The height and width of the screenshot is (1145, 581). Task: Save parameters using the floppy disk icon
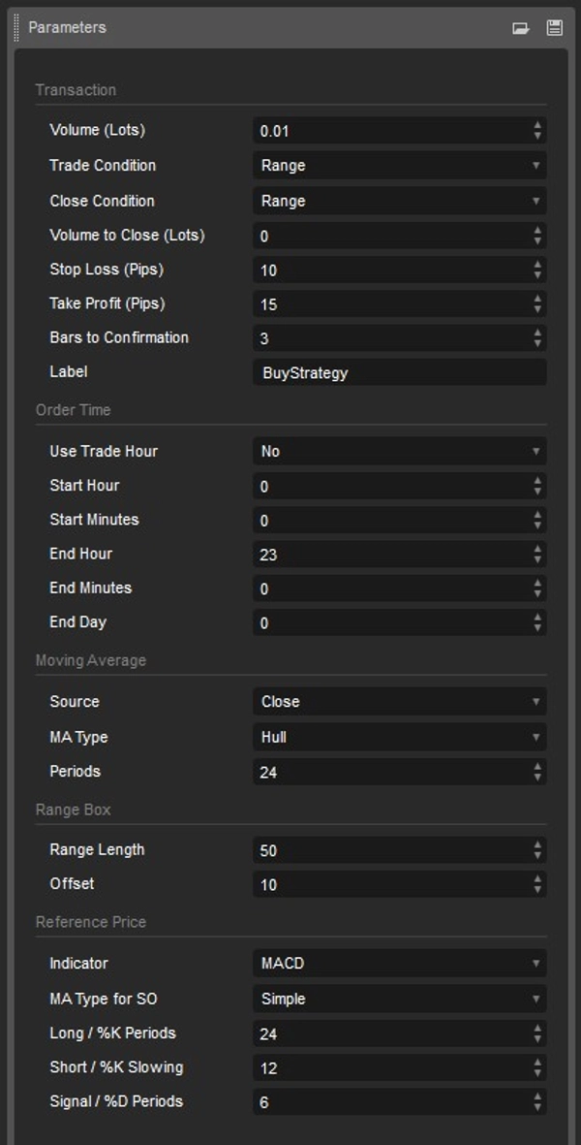pyautogui.click(x=553, y=28)
